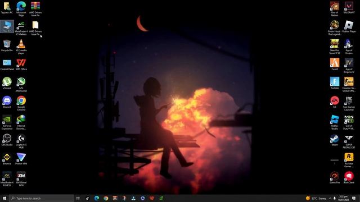Open the Rockstar Games Launcher shortcut
360x202 pixels.
[349, 160]
